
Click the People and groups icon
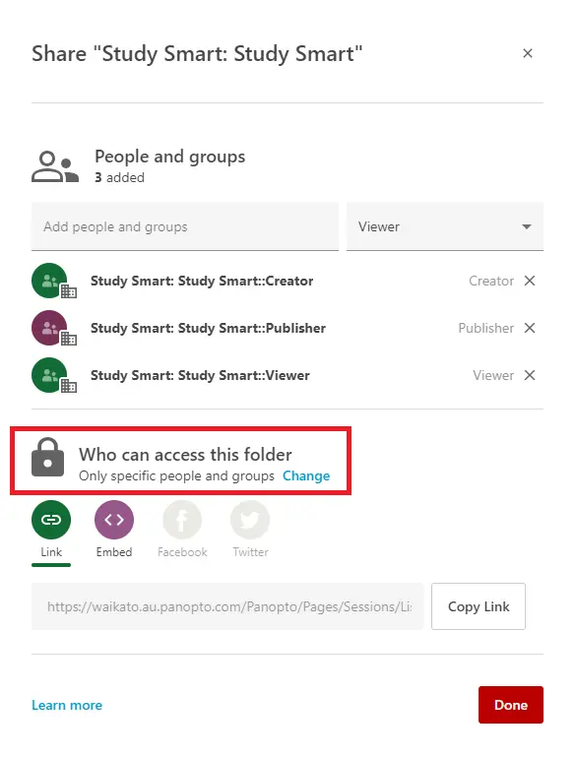[55, 166]
